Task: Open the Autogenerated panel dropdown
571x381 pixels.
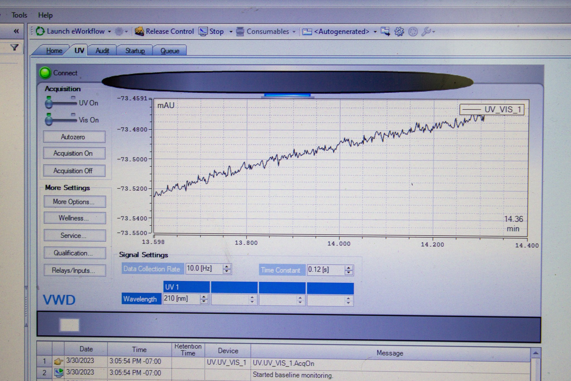Action: pos(375,32)
